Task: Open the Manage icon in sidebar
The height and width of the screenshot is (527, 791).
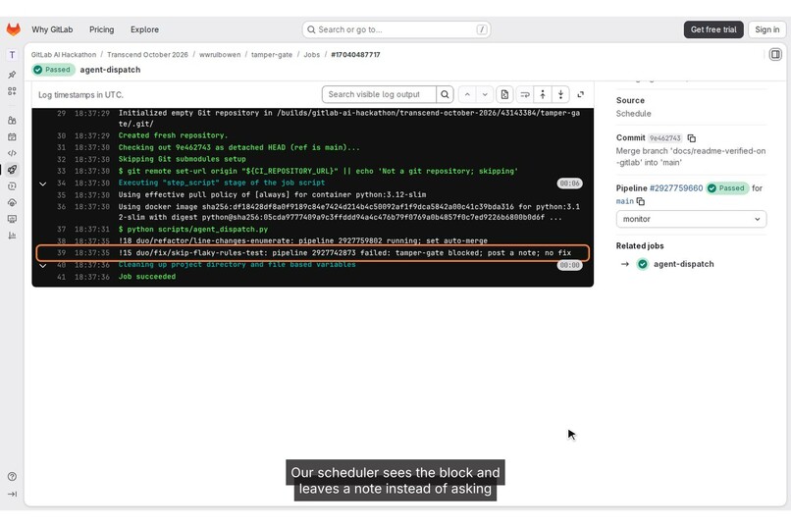Action: 12,120
